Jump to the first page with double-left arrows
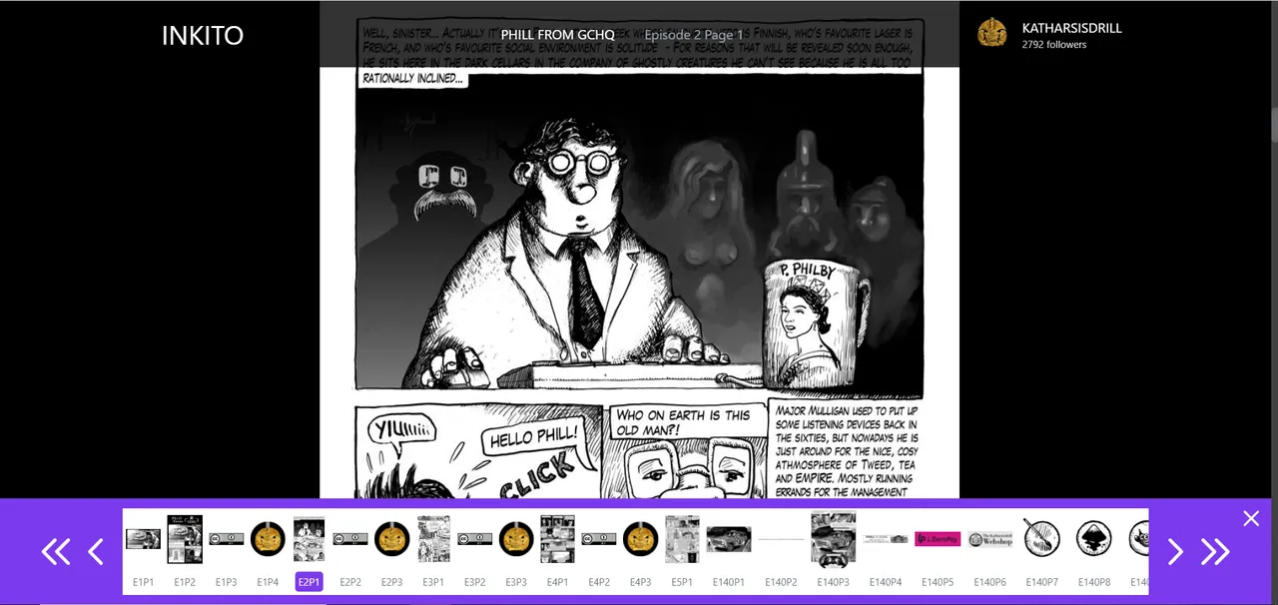 [55, 552]
